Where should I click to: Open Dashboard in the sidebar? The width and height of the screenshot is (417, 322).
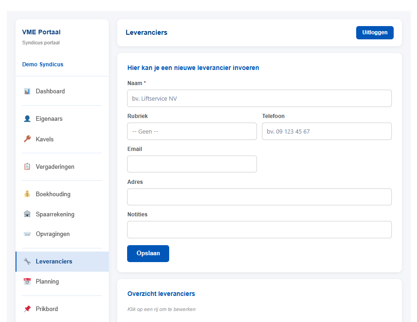(62, 91)
